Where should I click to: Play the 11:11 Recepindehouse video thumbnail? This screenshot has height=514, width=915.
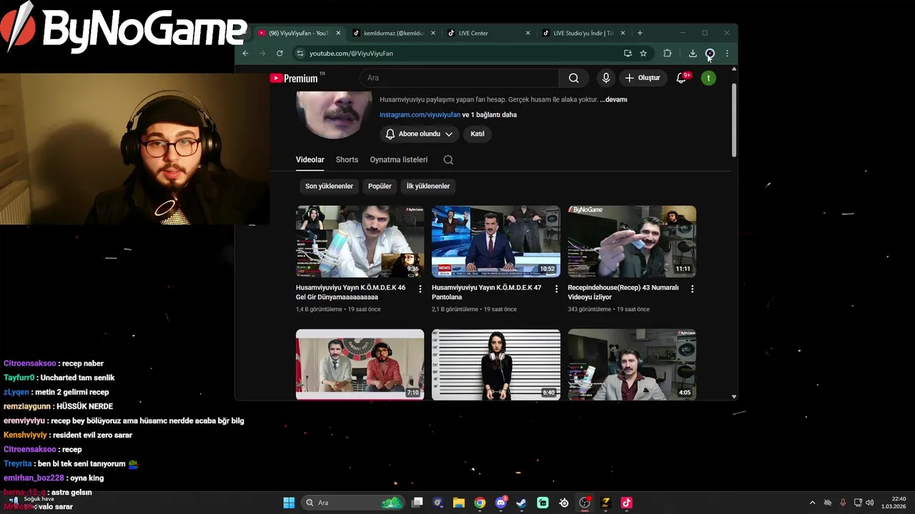632,241
